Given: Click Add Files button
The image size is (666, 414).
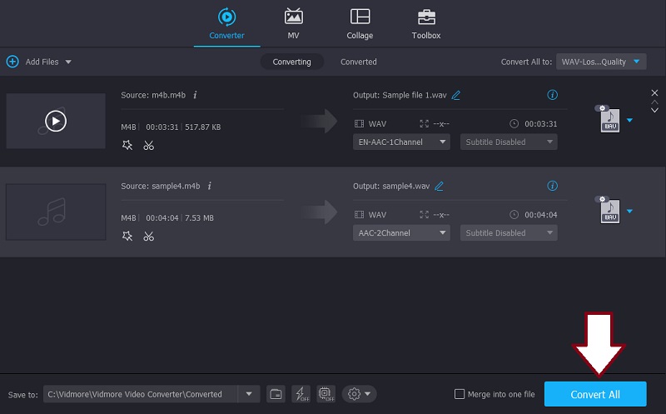Looking at the screenshot, I should pyautogui.click(x=39, y=62).
